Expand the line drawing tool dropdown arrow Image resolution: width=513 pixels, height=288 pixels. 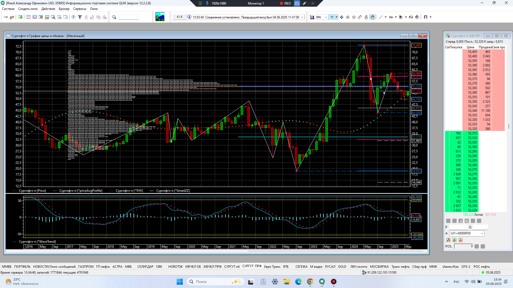(386, 17)
